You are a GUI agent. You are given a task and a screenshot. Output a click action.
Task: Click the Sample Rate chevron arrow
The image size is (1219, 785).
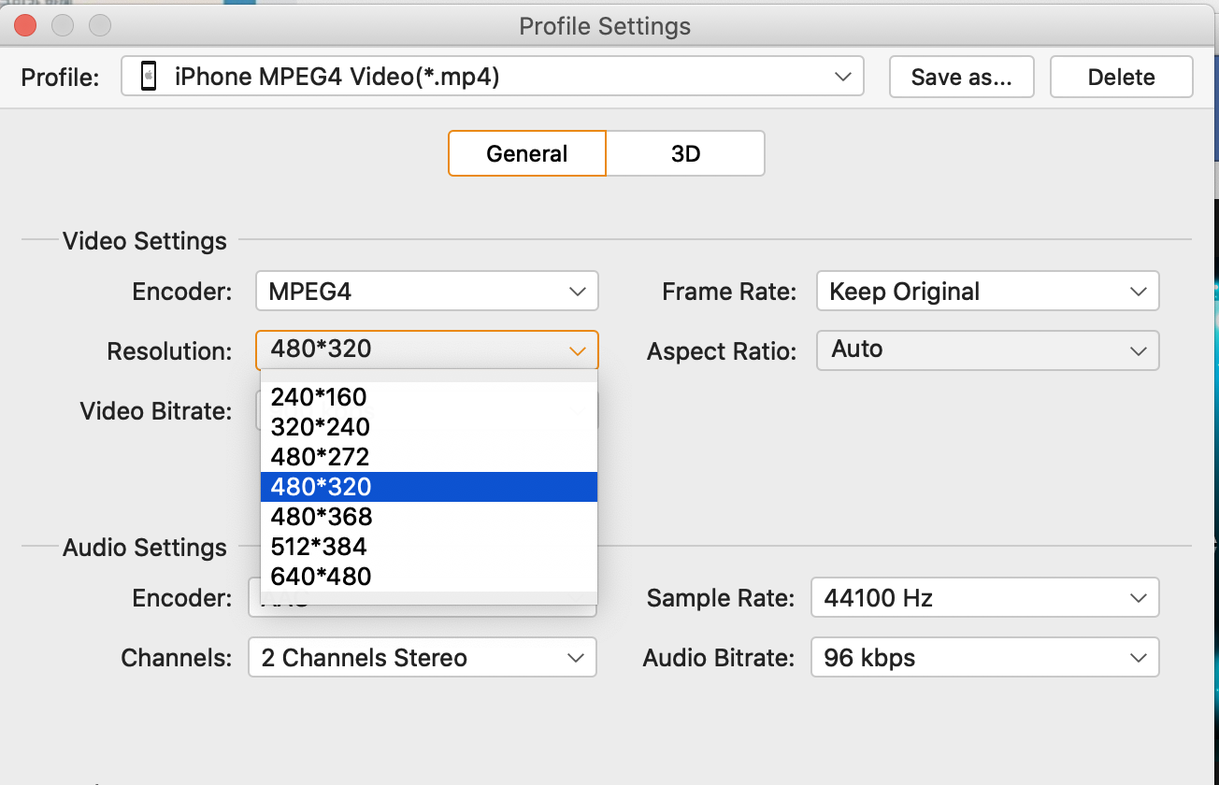pyautogui.click(x=1138, y=598)
